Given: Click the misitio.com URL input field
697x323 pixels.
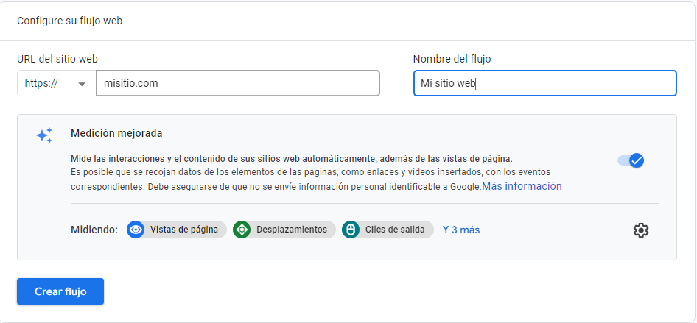Looking at the screenshot, I should coord(237,83).
